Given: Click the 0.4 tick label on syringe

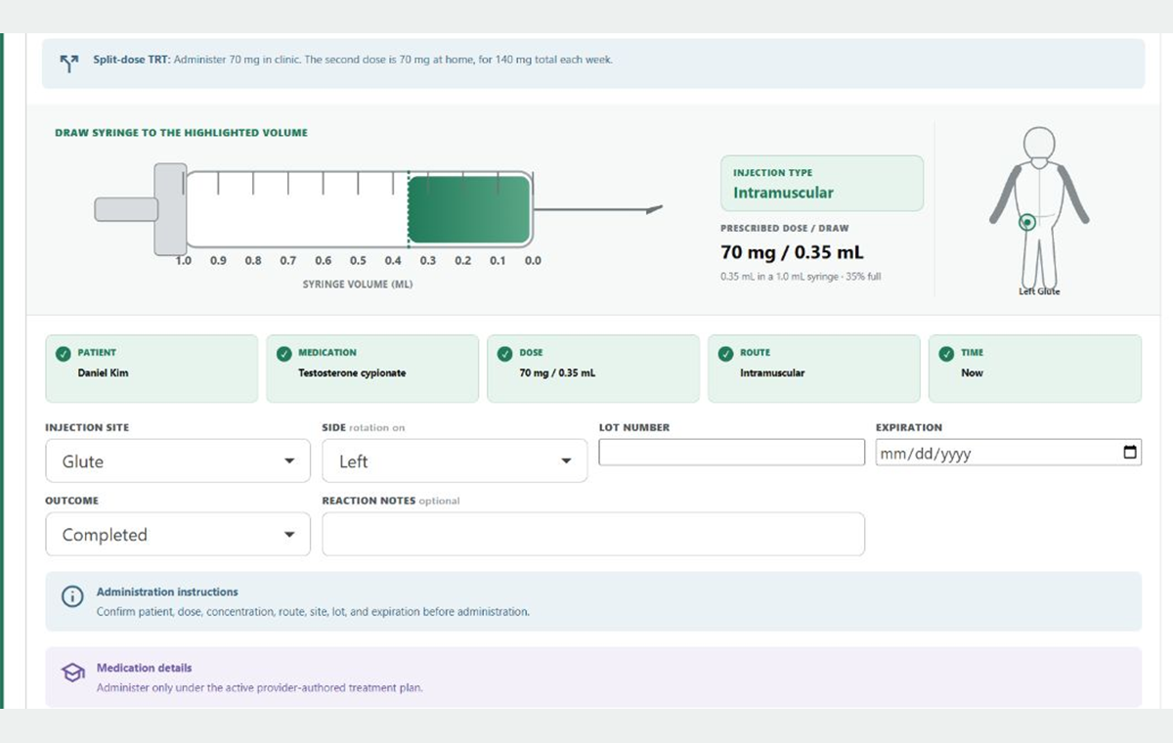Looking at the screenshot, I should pyautogui.click(x=393, y=261).
